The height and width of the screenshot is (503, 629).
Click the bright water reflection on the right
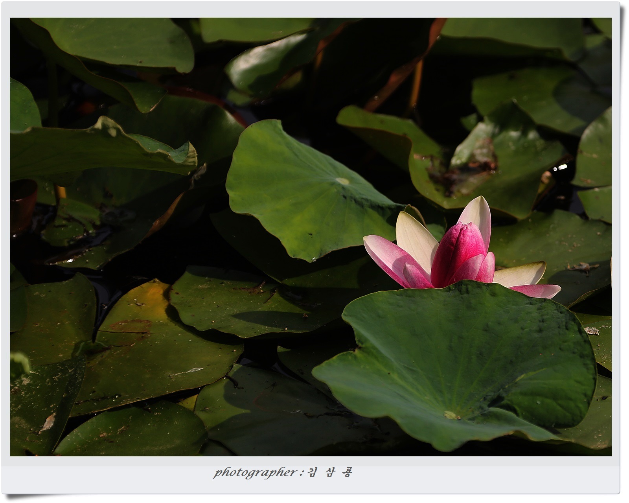pyautogui.click(x=560, y=168)
